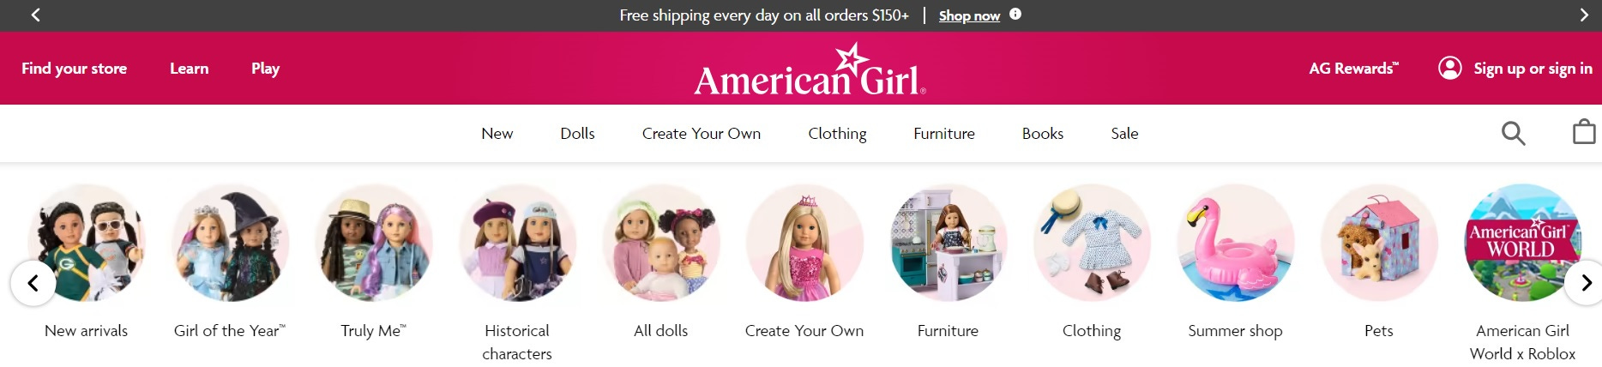Open the Dolls menu
The height and width of the screenshot is (367, 1602).
[577, 133]
